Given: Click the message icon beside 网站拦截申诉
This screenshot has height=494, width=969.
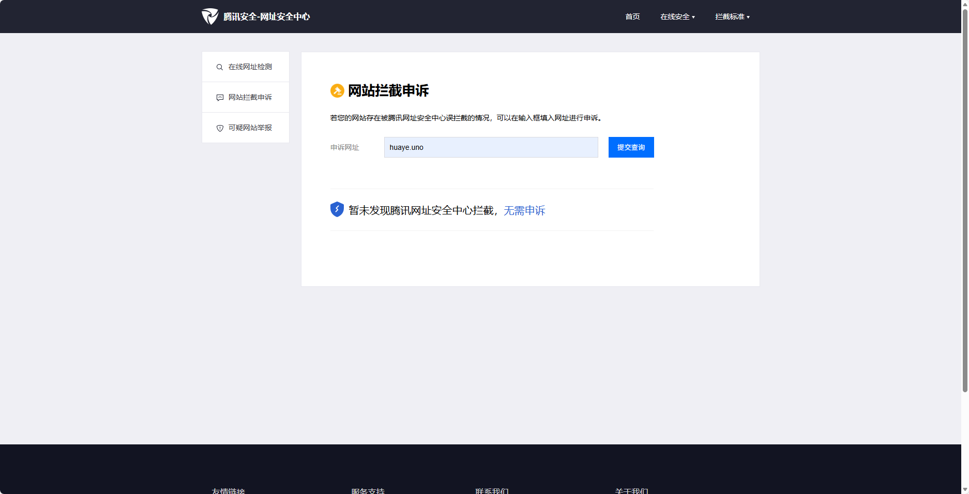Looking at the screenshot, I should coord(220,98).
